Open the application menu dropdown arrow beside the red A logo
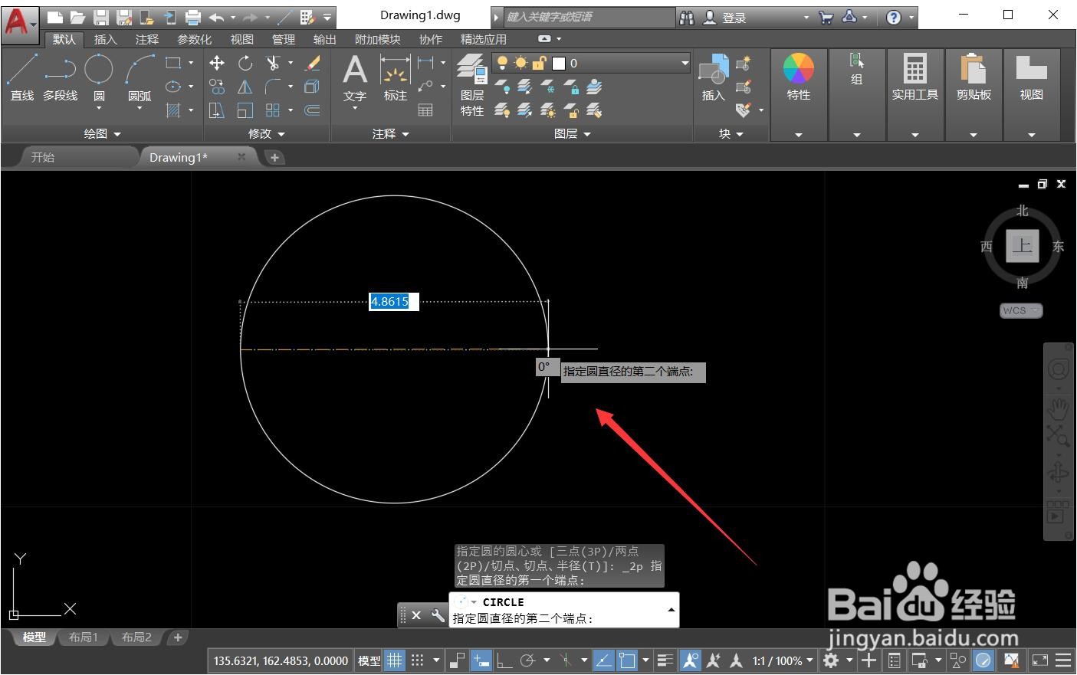This screenshot has width=1077, height=675. tap(34, 26)
